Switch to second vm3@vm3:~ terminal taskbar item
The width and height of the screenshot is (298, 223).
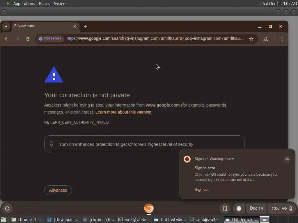click(205, 220)
